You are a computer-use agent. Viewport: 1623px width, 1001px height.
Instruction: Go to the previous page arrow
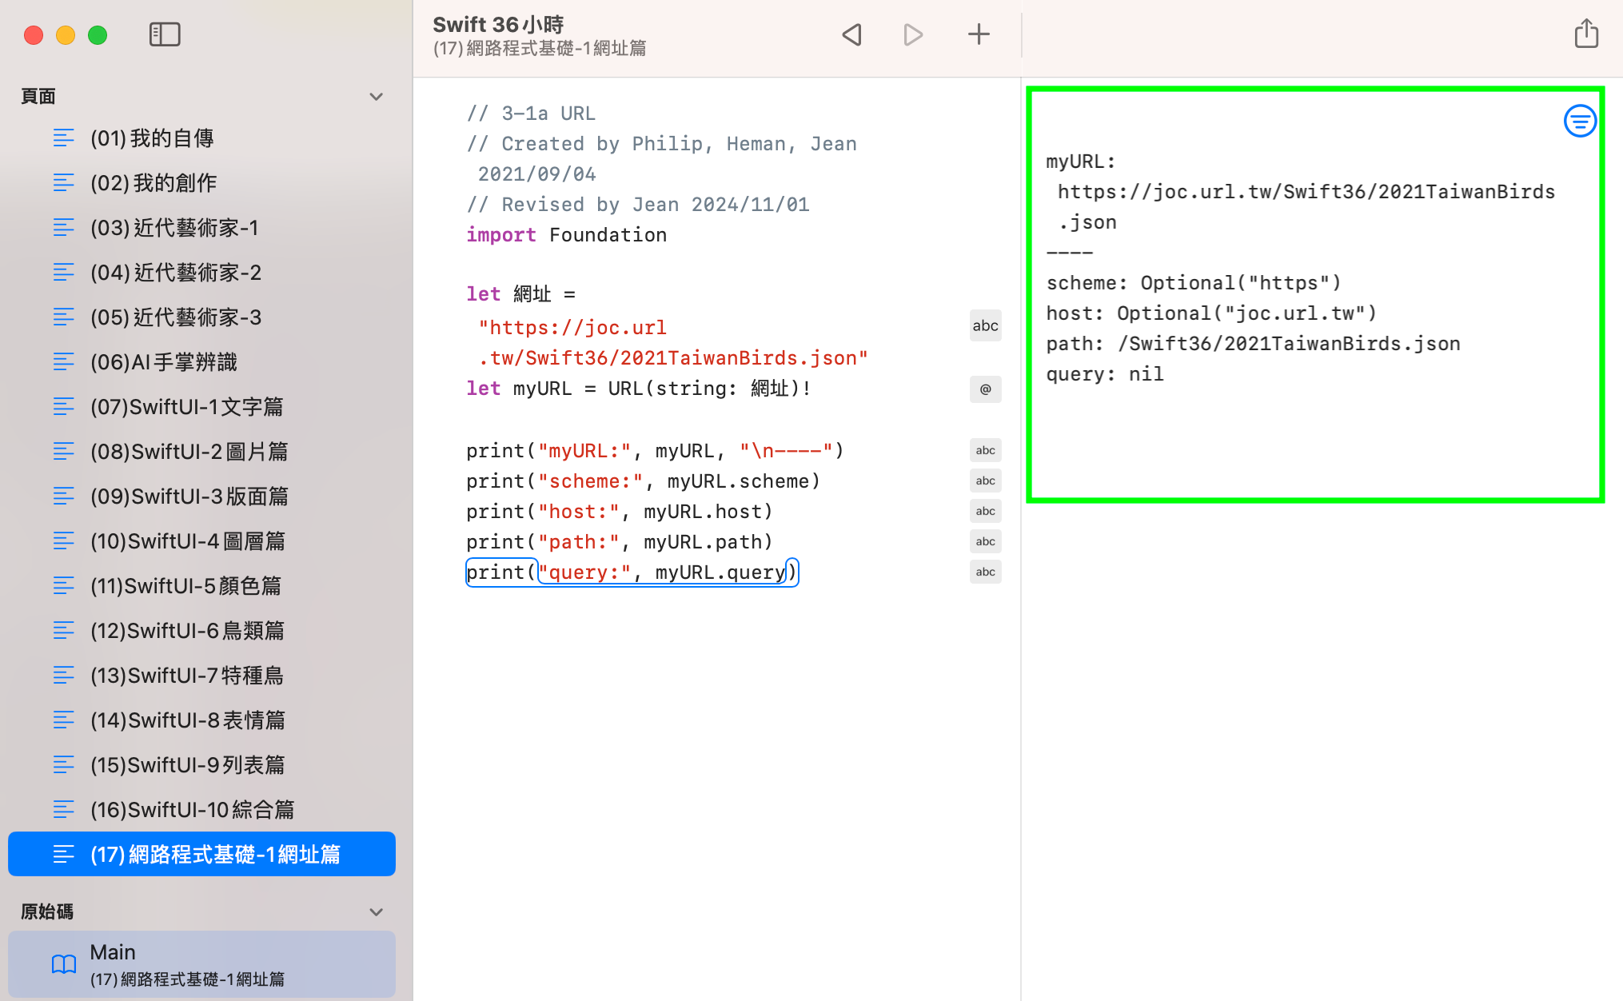(x=851, y=34)
